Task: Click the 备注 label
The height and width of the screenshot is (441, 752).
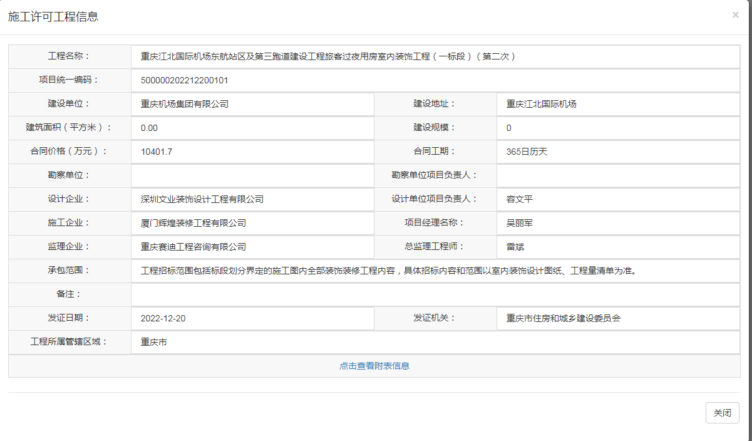Action: click(x=70, y=294)
